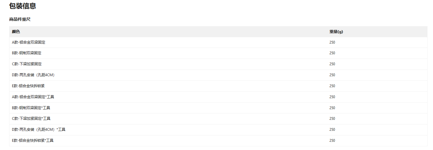433x150 pixels.
Task: Click the weight value for A款-铝合金双梁固定
Action: [332, 42]
